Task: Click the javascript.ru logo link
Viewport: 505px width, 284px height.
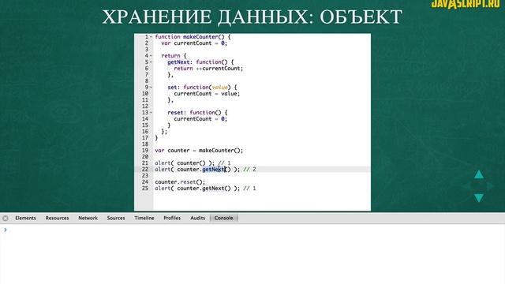Action: click(x=466, y=4)
